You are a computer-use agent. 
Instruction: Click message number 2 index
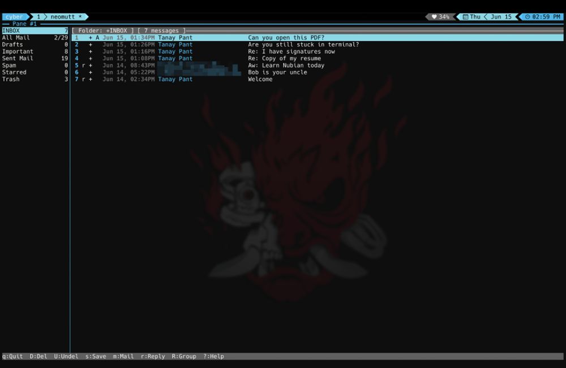pyautogui.click(x=76, y=45)
